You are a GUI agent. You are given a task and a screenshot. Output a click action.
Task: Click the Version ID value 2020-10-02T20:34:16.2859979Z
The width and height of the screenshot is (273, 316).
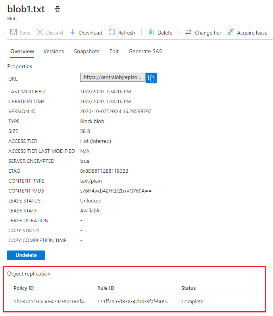(x=116, y=112)
